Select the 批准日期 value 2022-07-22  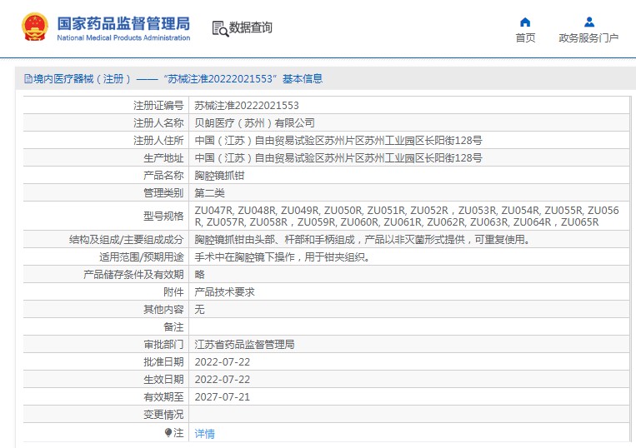(x=223, y=361)
